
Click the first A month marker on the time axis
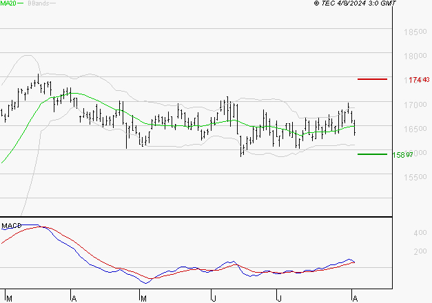pyautogui.click(x=74, y=299)
